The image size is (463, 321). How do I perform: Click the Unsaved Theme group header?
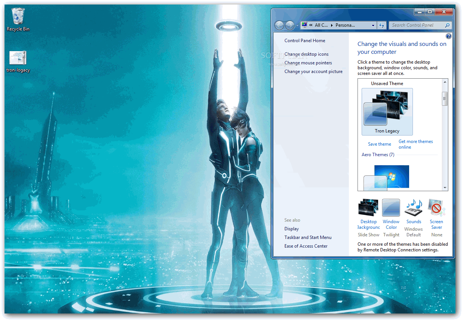(x=387, y=84)
